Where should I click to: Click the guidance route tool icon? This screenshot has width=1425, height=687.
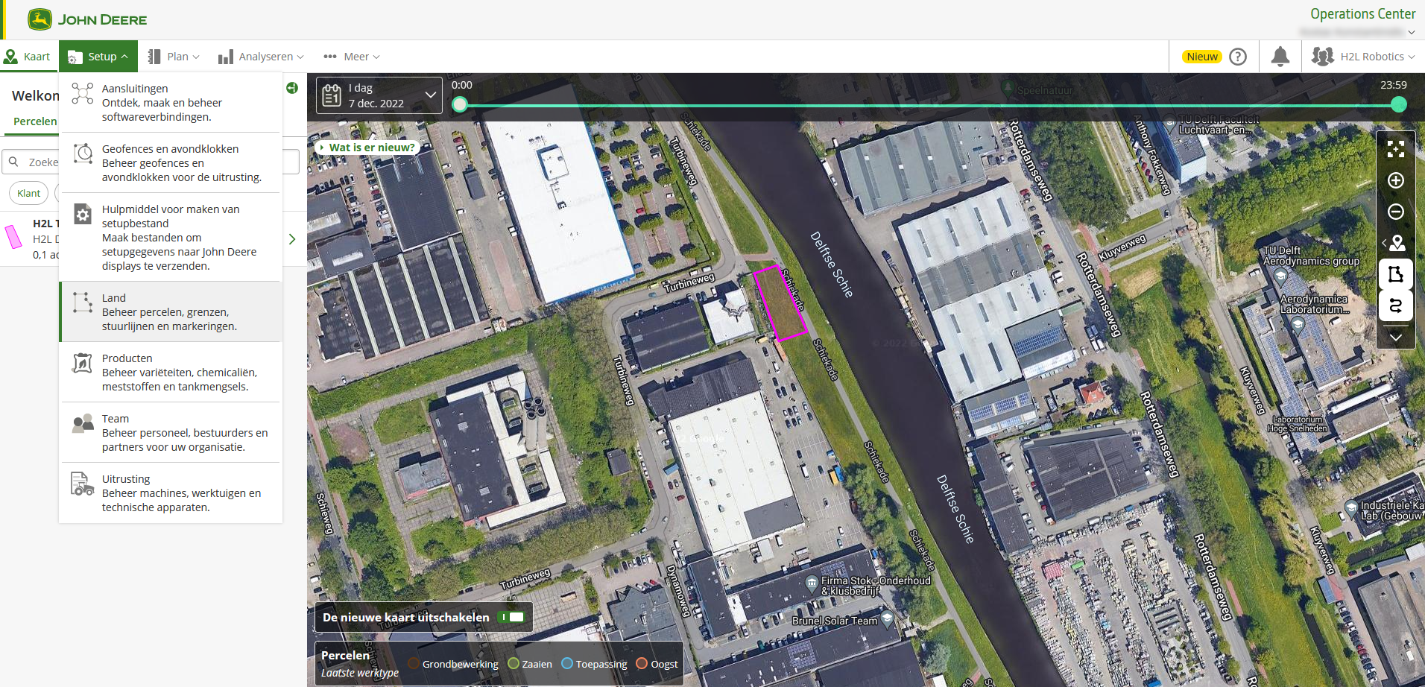1395,305
